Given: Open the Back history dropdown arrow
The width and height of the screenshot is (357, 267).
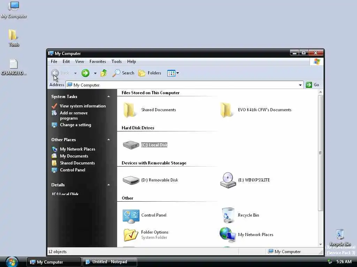Looking at the screenshot, I should 75,73.
